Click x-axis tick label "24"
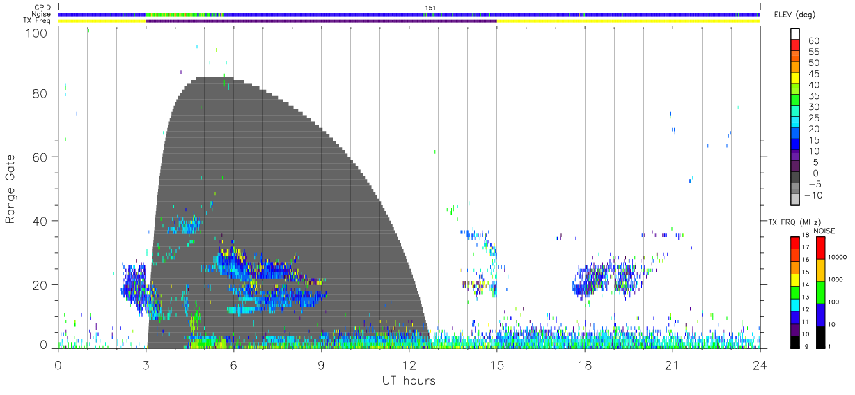This screenshot has height=395, width=855. (x=760, y=364)
